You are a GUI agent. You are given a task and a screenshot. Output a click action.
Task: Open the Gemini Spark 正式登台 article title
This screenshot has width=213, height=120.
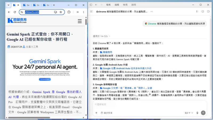40,37
